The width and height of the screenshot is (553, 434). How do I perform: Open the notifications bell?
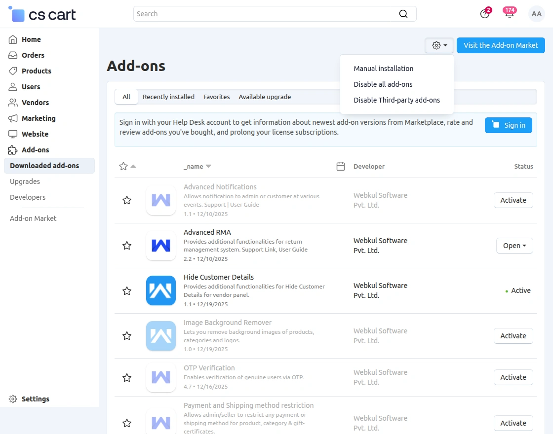coord(509,14)
